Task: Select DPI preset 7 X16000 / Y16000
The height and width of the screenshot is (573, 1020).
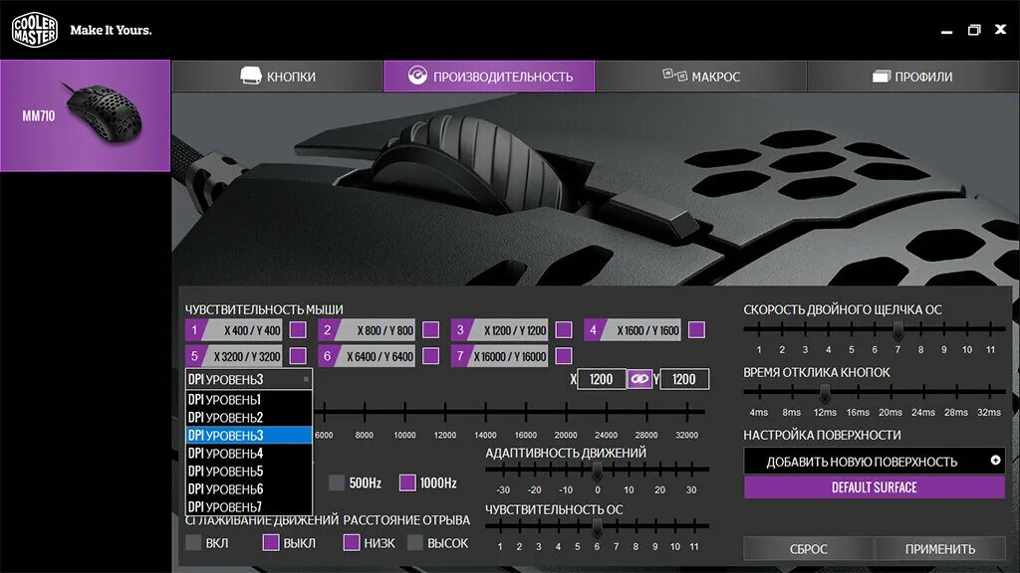Action: [x=500, y=356]
